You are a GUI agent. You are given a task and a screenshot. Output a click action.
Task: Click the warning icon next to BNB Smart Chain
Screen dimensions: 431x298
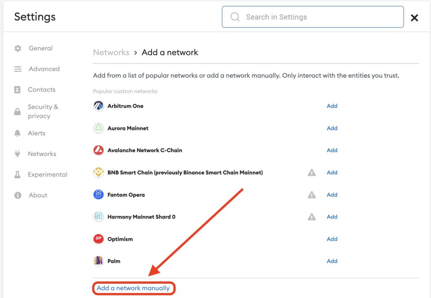point(311,172)
